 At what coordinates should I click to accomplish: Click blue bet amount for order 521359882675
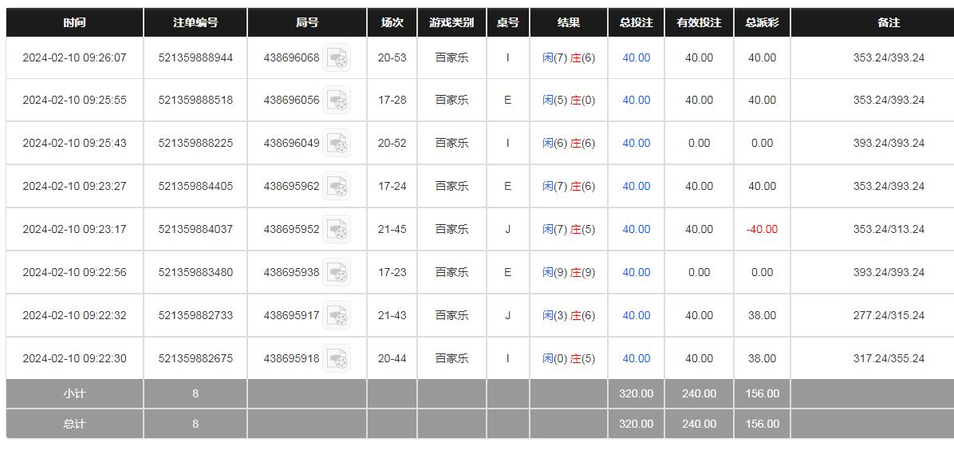pos(636,359)
